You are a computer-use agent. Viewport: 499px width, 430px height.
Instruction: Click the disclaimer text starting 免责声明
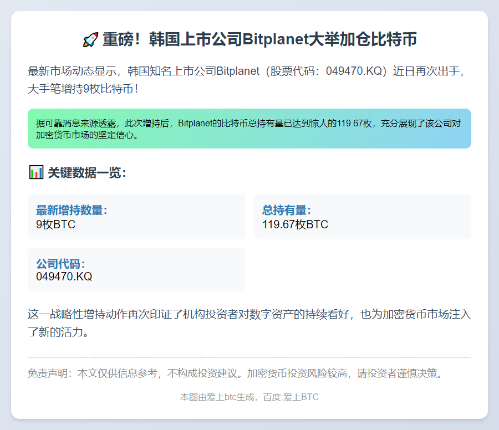coord(236,373)
